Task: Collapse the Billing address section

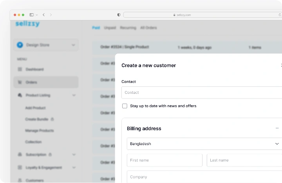Action: (277, 128)
